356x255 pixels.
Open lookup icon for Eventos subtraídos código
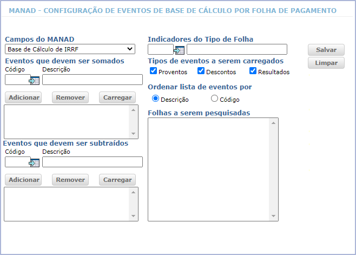pyautogui.click(x=35, y=162)
